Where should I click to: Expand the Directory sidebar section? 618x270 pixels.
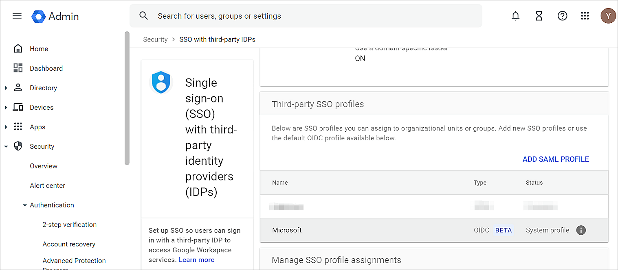6,87
